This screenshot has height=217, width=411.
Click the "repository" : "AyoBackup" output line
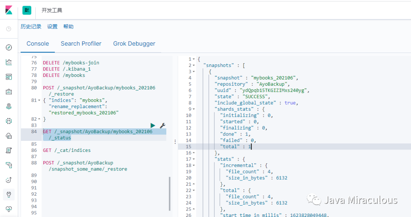(x=252, y=84)
